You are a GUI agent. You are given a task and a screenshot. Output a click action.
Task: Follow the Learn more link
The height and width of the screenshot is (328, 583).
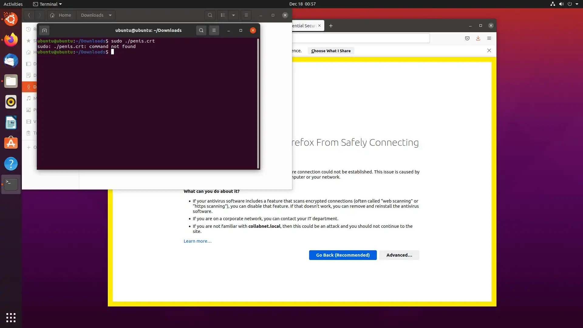pyautogui.click(x=197, y=241)
